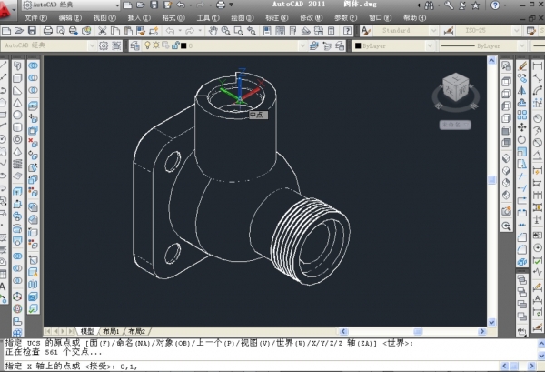The width and height of the screenshot is (545, 372).
Task: Open the 未命名 UCS dropdown under ViewCube
Action: pos(455,125)
